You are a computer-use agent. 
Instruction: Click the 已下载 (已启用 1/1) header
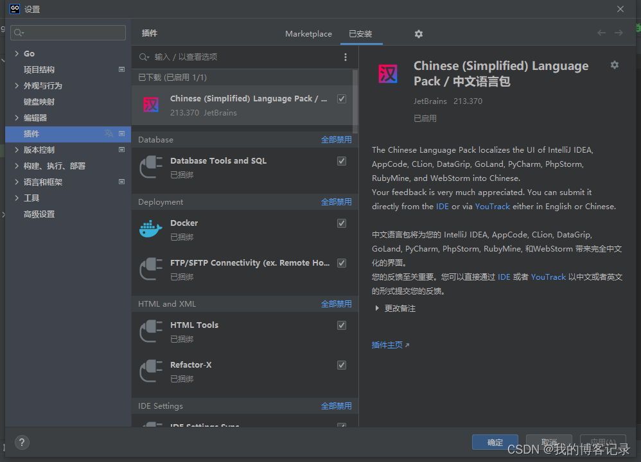(173, 78)
